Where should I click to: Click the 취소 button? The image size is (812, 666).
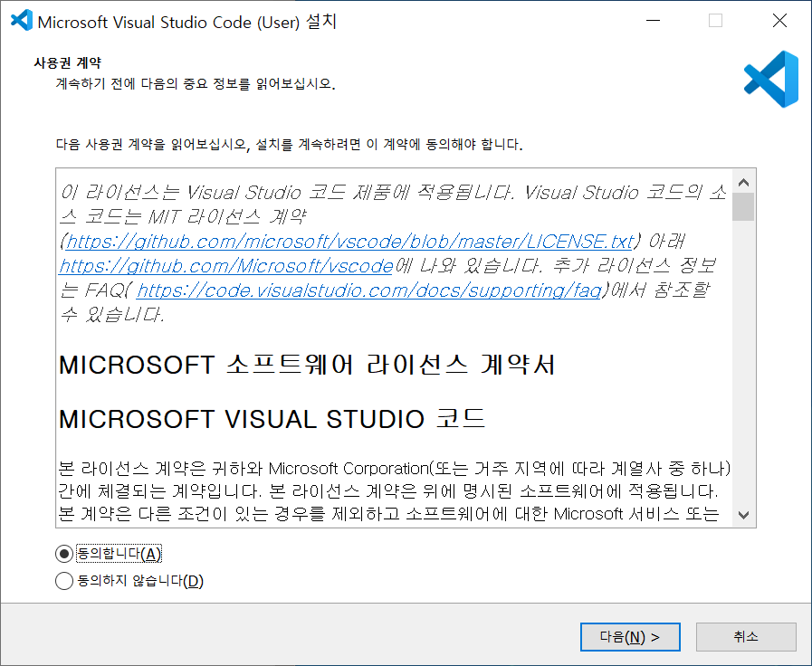click(746, 636)
